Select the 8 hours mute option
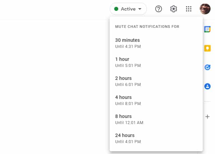The height and width of the screenshot is (154, 215). pyautogui.click(x=156, y=119)
